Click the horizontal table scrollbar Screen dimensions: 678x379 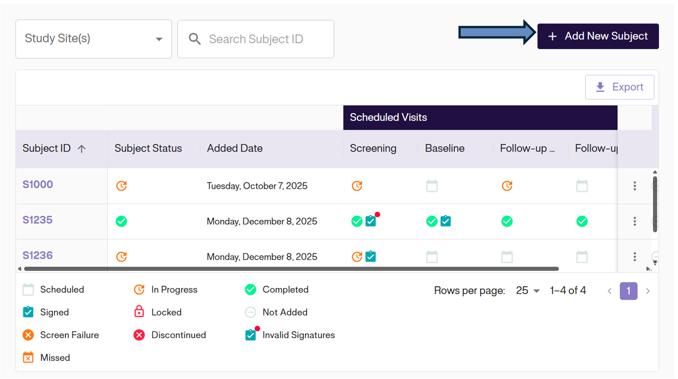pyautogui.click(x=289, y=269)
